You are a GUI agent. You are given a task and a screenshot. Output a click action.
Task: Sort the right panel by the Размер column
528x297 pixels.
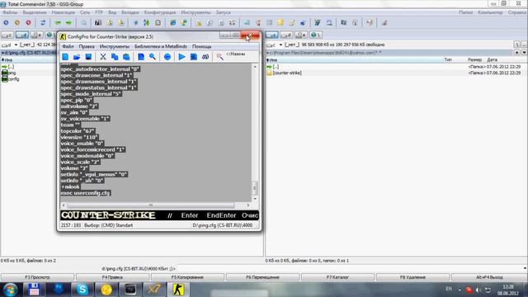pyautogui.click(x=474, y=60)
